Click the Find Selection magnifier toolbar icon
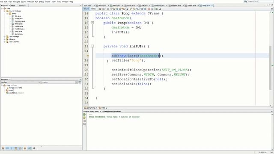 tap(114, 9)
